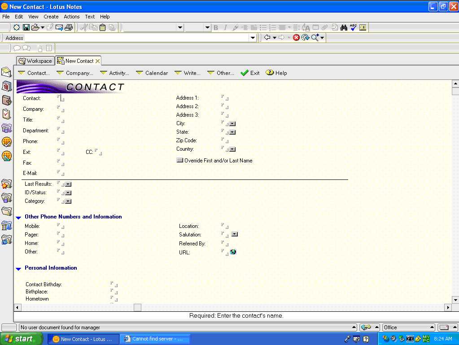Click the Go Back arrow icon
Screen dimensions: 459x345
coord(267,37)
